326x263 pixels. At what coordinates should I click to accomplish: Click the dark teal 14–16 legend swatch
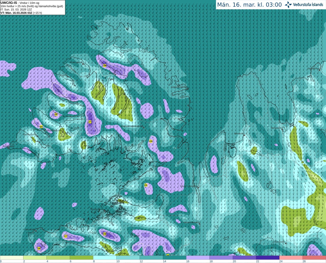[175, 258]
